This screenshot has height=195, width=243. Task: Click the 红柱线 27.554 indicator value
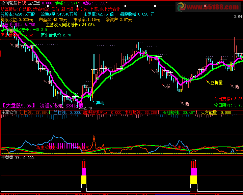pos(34,112)
